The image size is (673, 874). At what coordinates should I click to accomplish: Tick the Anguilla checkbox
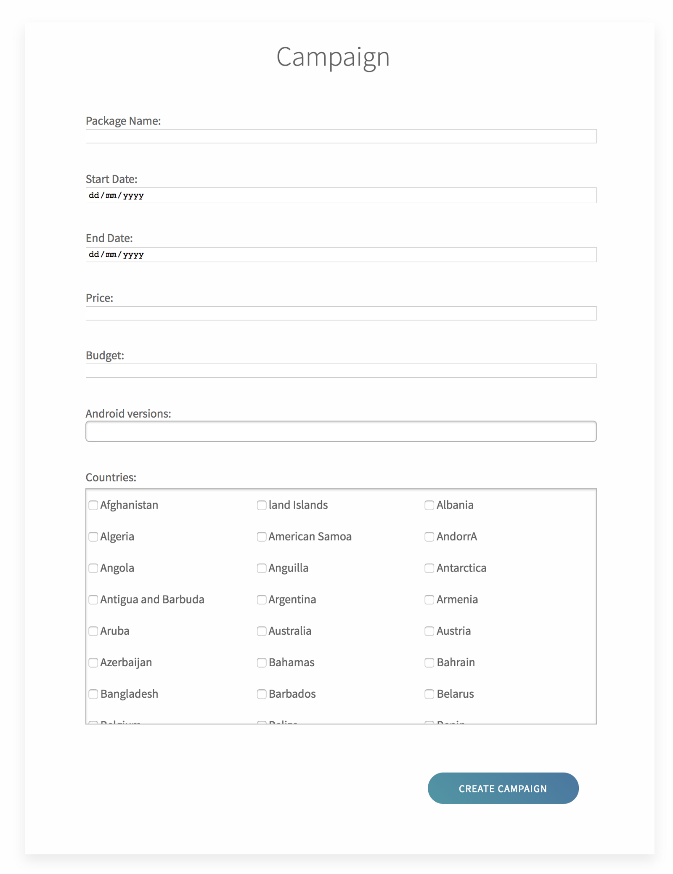pos(262,568)
